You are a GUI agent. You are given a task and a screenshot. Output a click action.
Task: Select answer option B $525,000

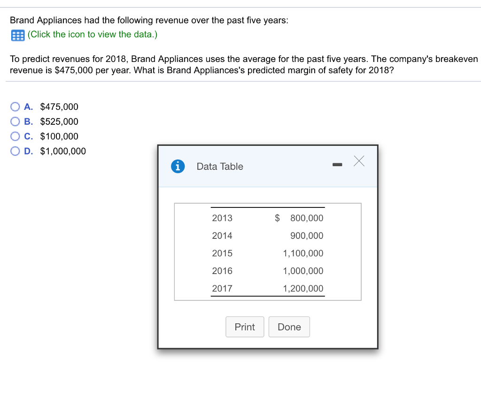(15, 122)
